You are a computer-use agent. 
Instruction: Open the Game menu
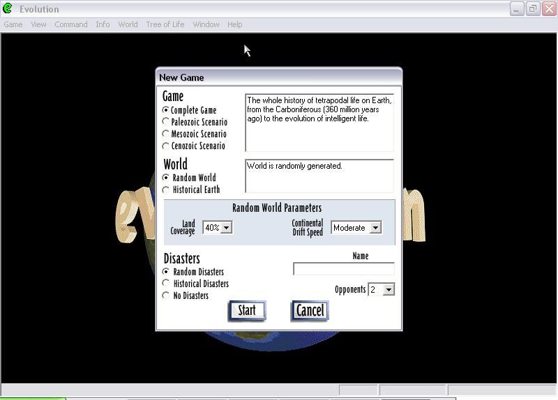[x=13, y=24]
